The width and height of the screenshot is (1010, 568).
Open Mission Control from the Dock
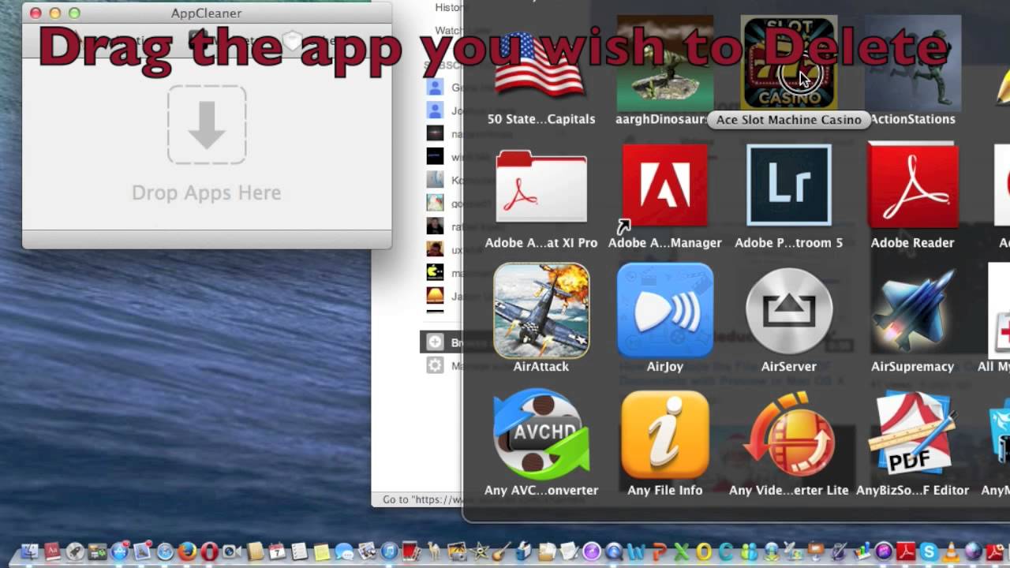97,551
